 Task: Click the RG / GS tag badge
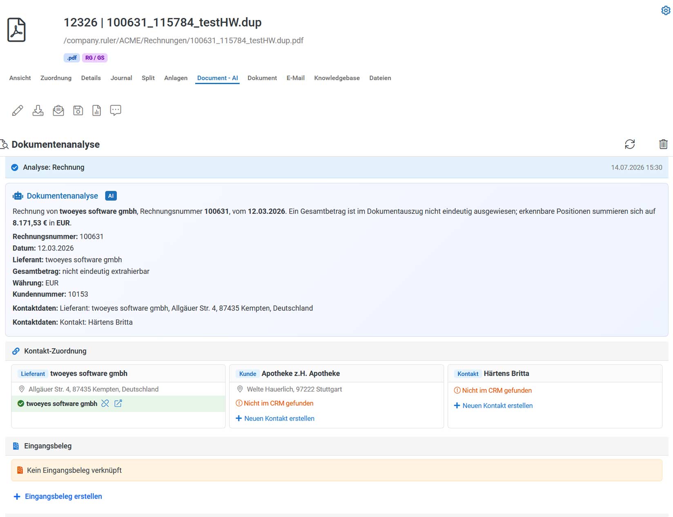coord(95,58)
